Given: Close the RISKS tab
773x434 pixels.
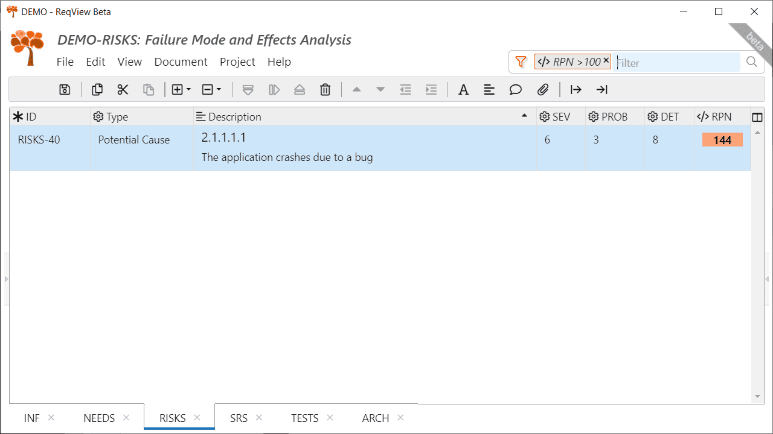Looking at the screenshot, I should pyautogui.click(x=197, y=417).
